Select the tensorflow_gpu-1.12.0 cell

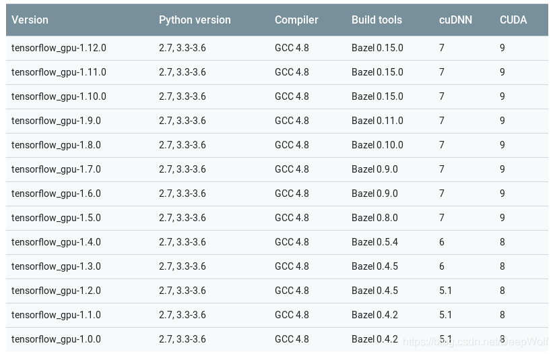tap(59, 48)
